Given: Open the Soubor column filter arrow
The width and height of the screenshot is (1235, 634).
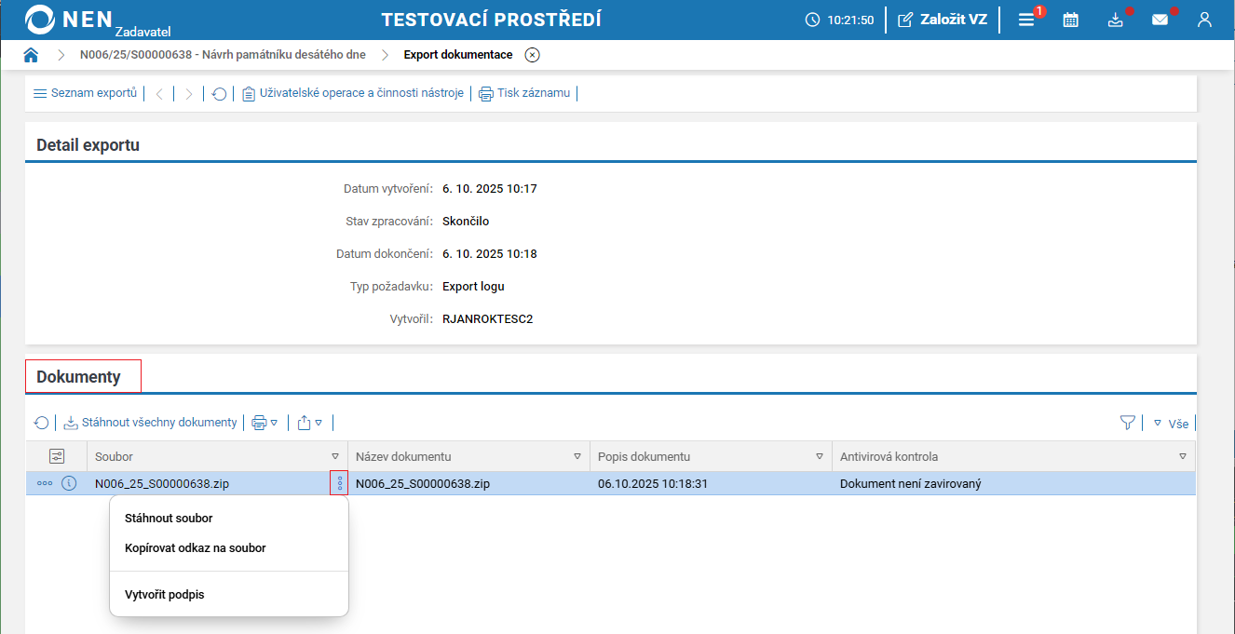Looking at the screenshot, I should pyautogui.click(x=335, y=456).
